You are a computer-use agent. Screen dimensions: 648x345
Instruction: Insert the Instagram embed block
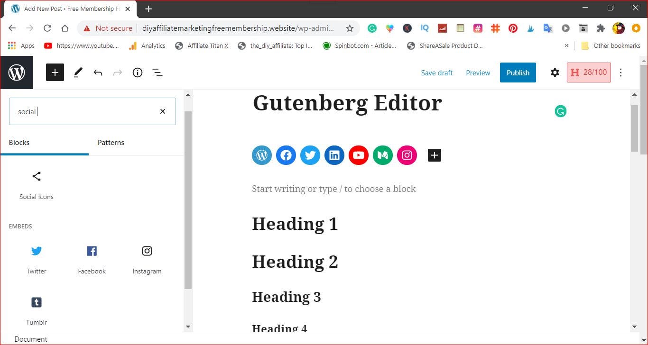147,260
